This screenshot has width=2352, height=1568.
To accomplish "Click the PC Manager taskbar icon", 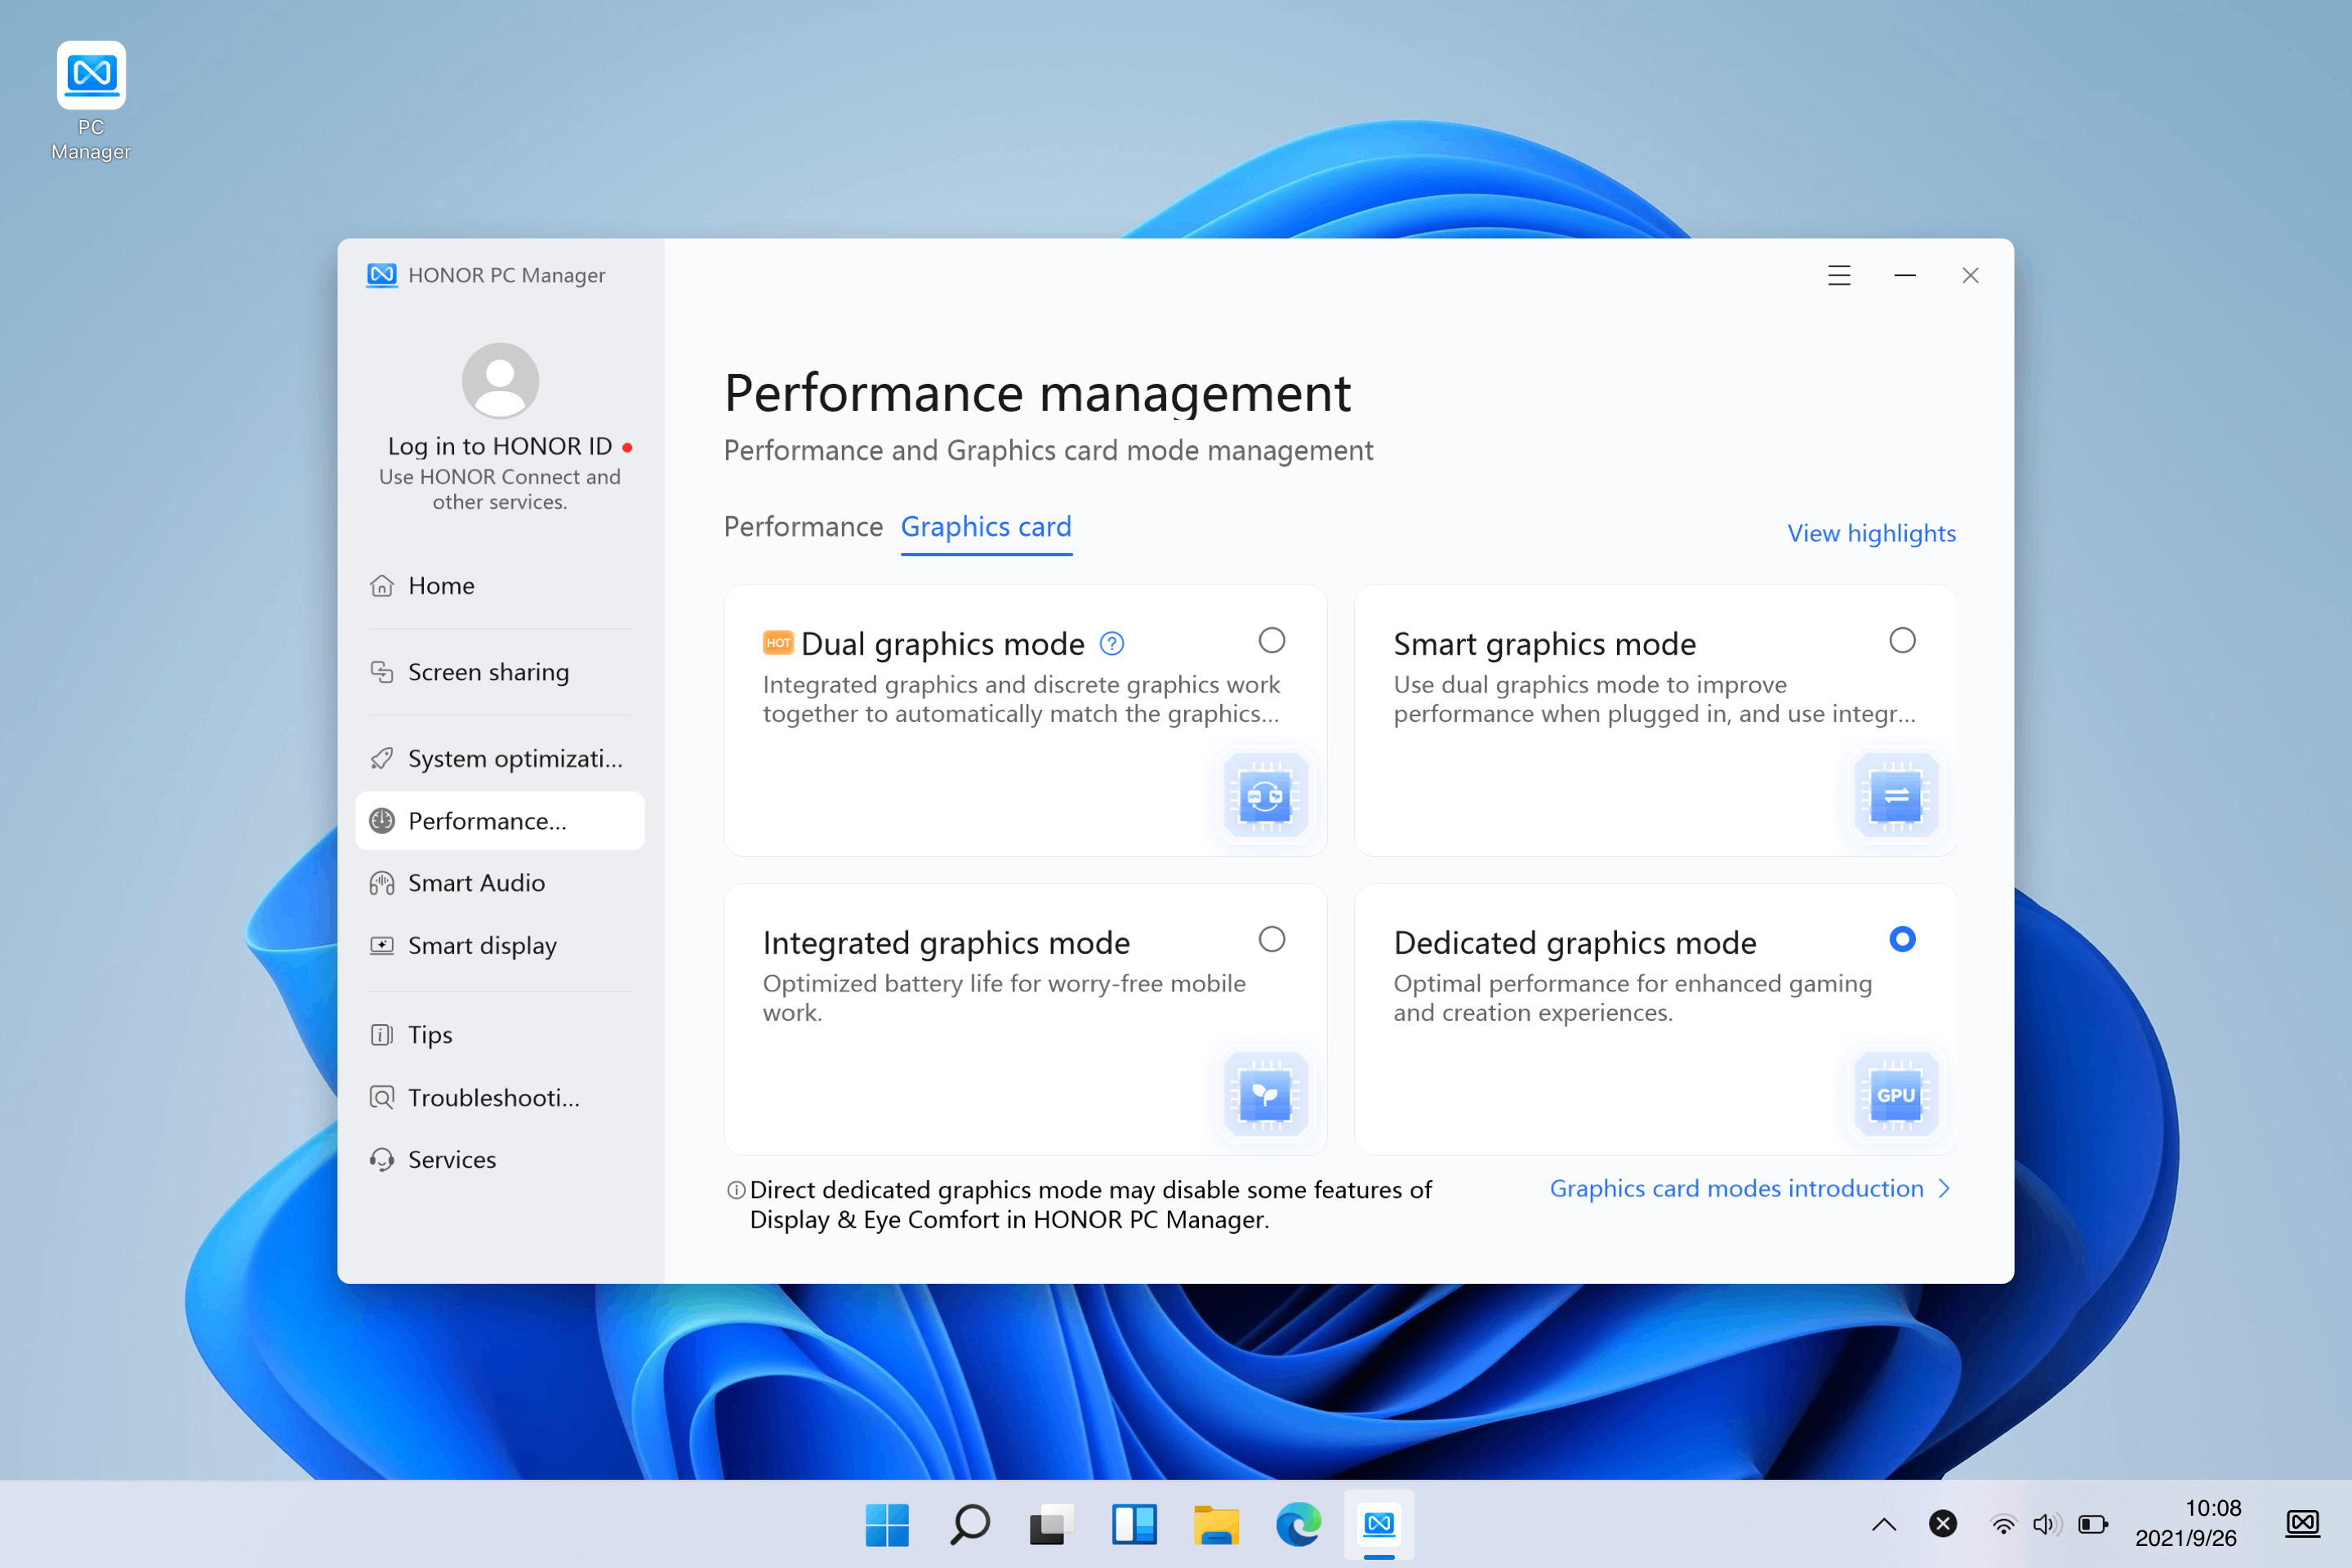I will pyautogui.click(x=1379, y=1524).
